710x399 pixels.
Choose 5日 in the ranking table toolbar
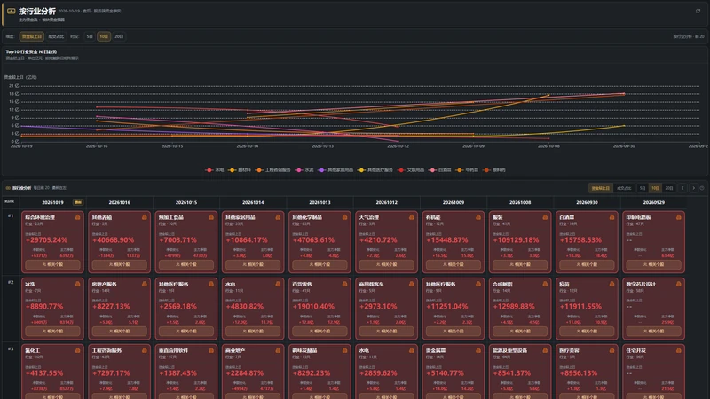point(642,188)
